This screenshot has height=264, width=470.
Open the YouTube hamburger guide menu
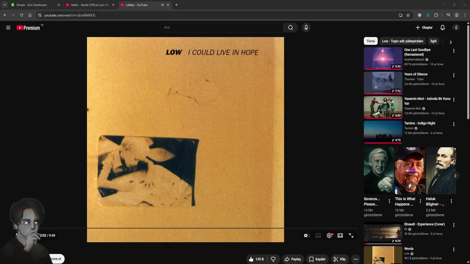click(x=8, y=27)
